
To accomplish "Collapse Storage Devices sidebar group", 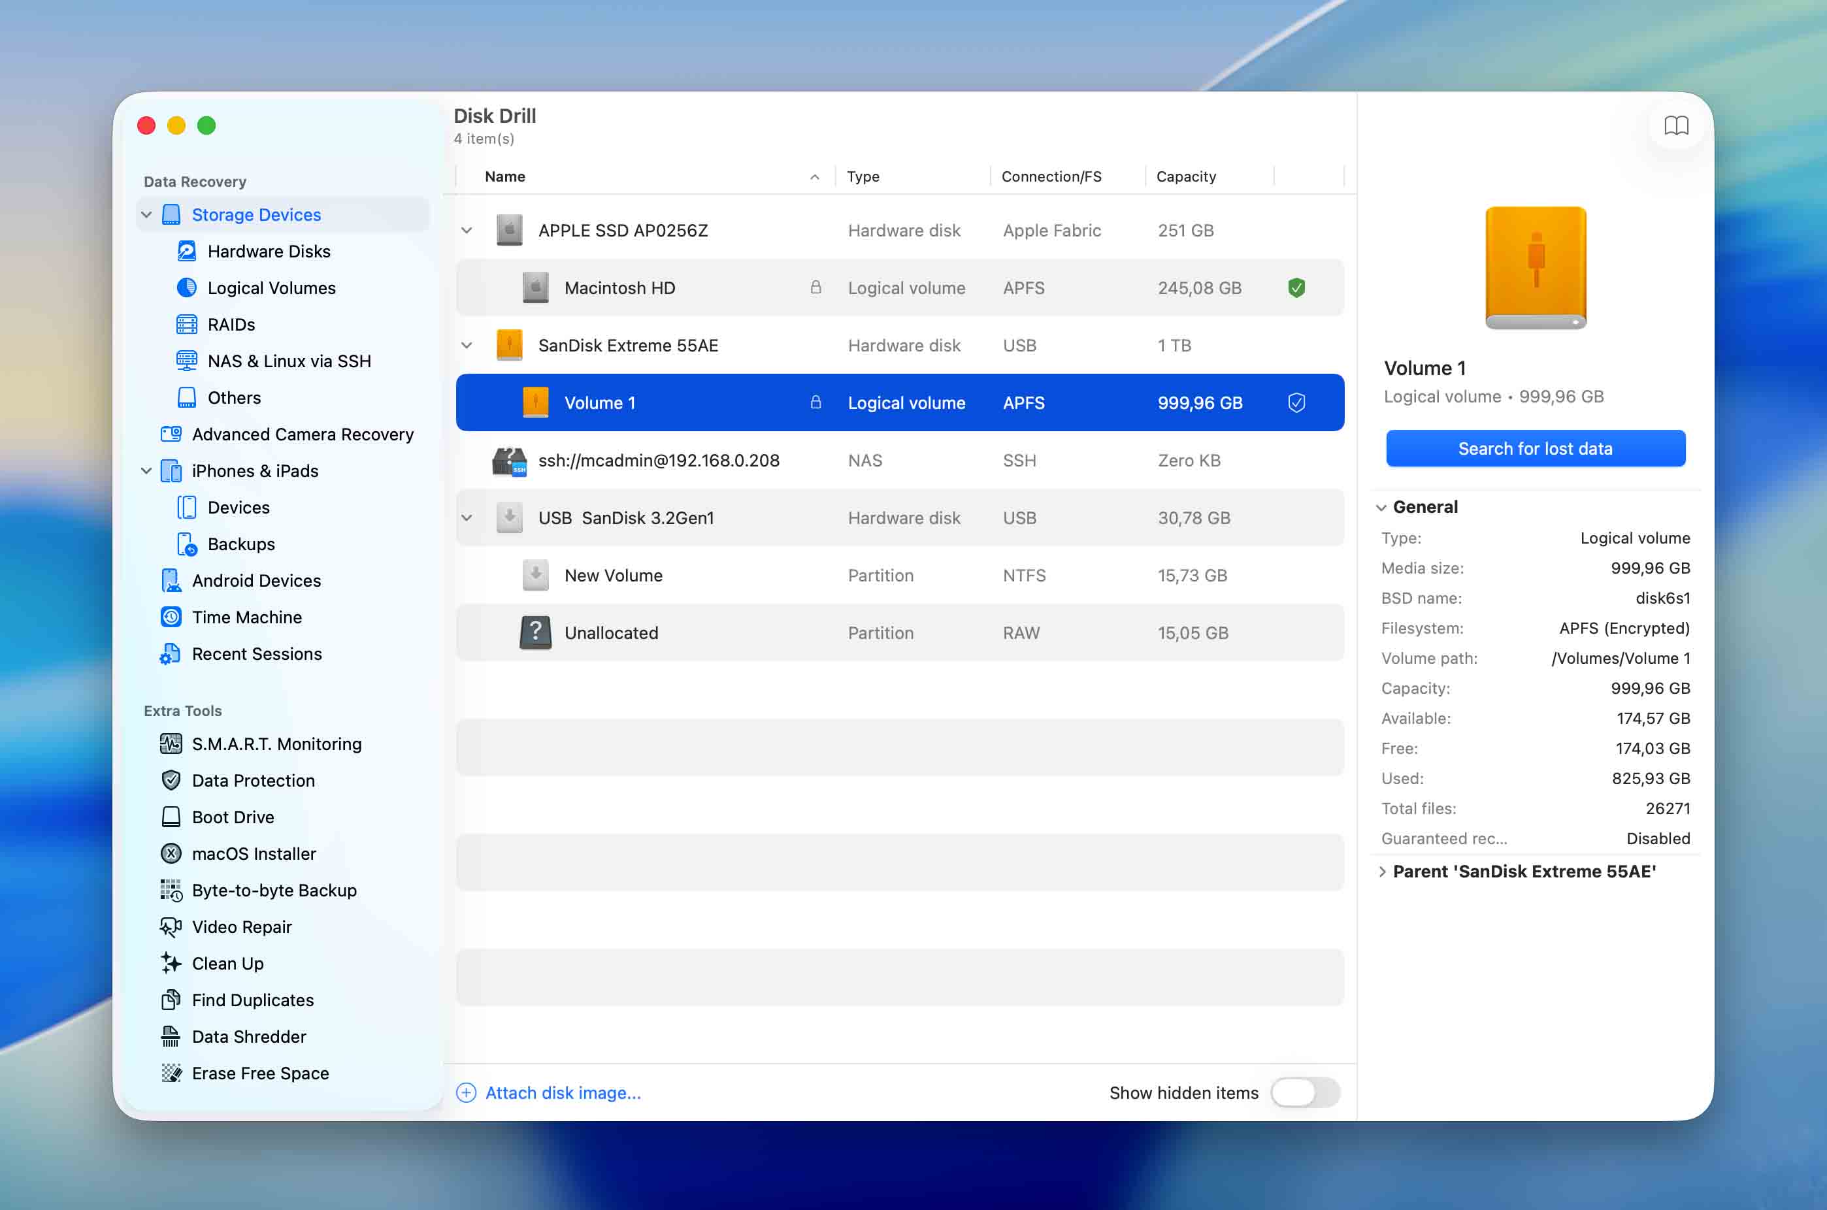I will pyautogui.click(x=146, y=214).
